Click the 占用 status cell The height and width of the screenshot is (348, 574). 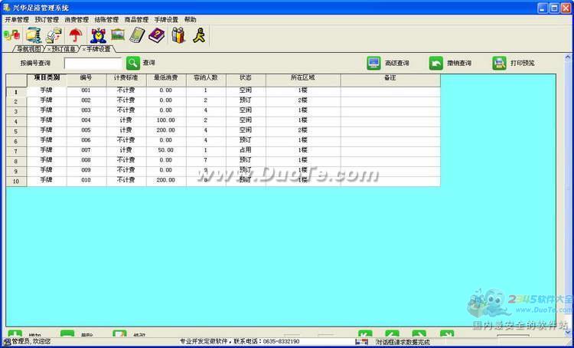246,150
